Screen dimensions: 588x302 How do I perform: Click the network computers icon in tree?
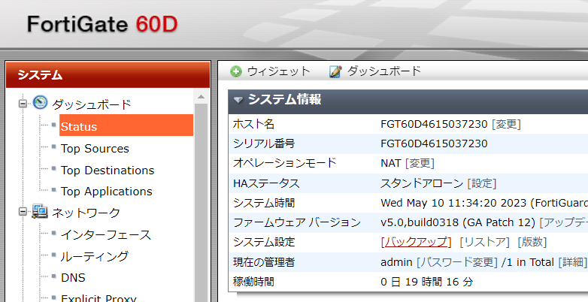(40, 211)
